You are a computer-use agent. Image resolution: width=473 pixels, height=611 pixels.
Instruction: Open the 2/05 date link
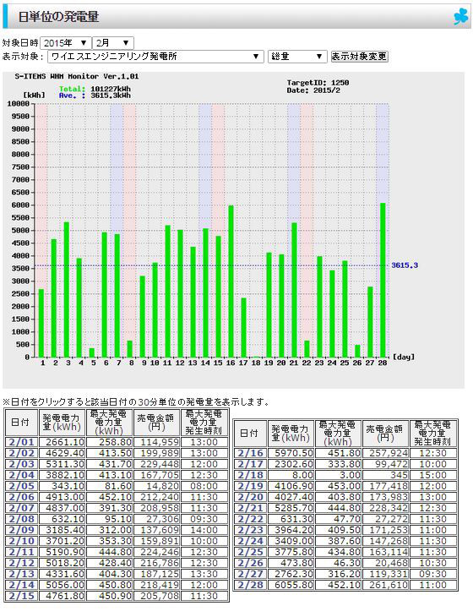point(21,486)
